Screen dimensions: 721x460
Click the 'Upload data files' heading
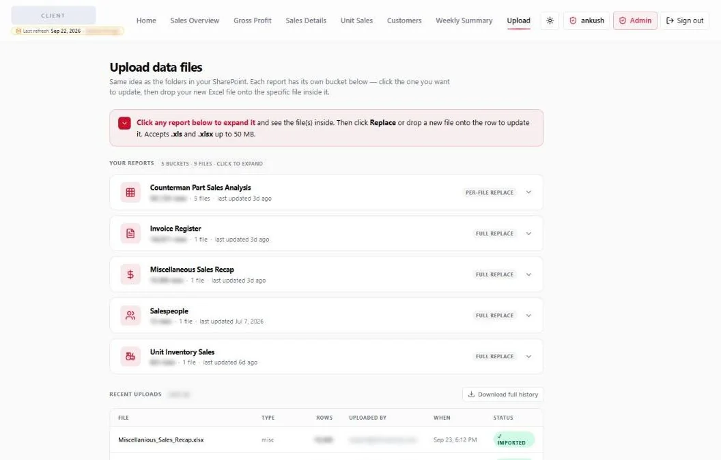point(156,68)
